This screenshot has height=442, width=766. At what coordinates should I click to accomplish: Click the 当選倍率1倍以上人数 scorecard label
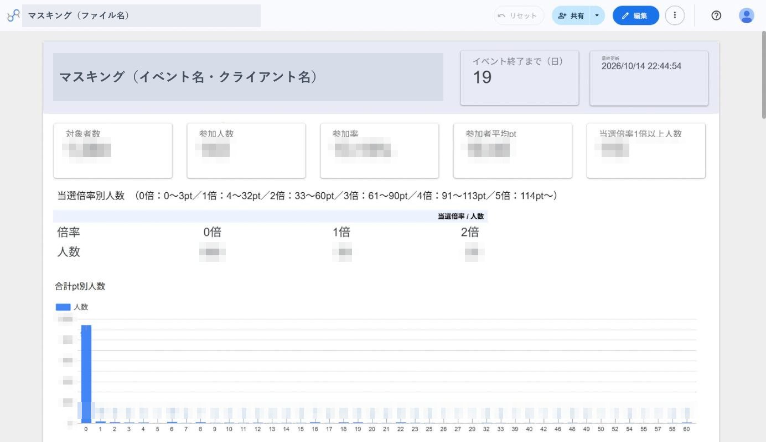[640, 134]
